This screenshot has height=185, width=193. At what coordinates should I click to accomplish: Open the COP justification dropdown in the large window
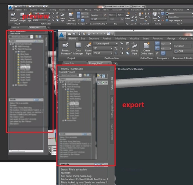point(183,51)
